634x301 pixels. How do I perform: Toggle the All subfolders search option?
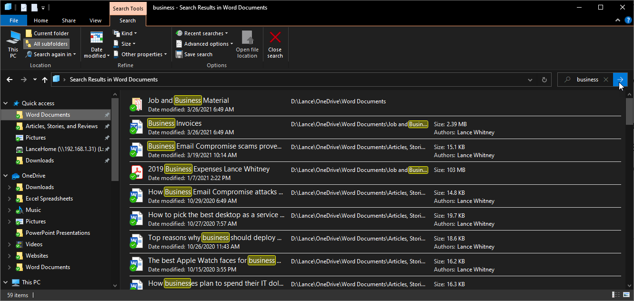pyautogui.click(x=46, y=44)
